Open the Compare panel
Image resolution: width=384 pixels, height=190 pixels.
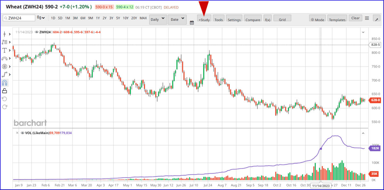tap(252, 19)
